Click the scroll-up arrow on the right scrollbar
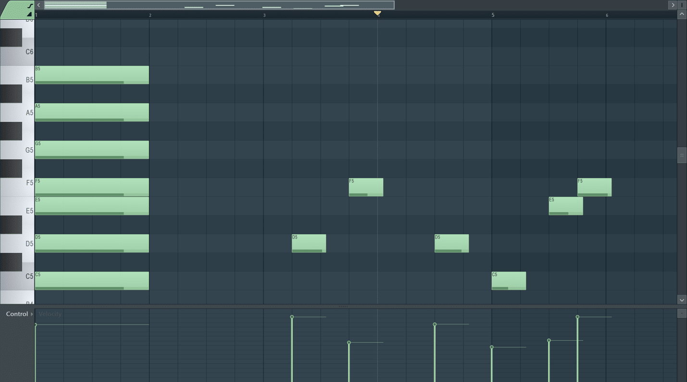Viewport: 687px width, 382px height. tap(682, 14)
